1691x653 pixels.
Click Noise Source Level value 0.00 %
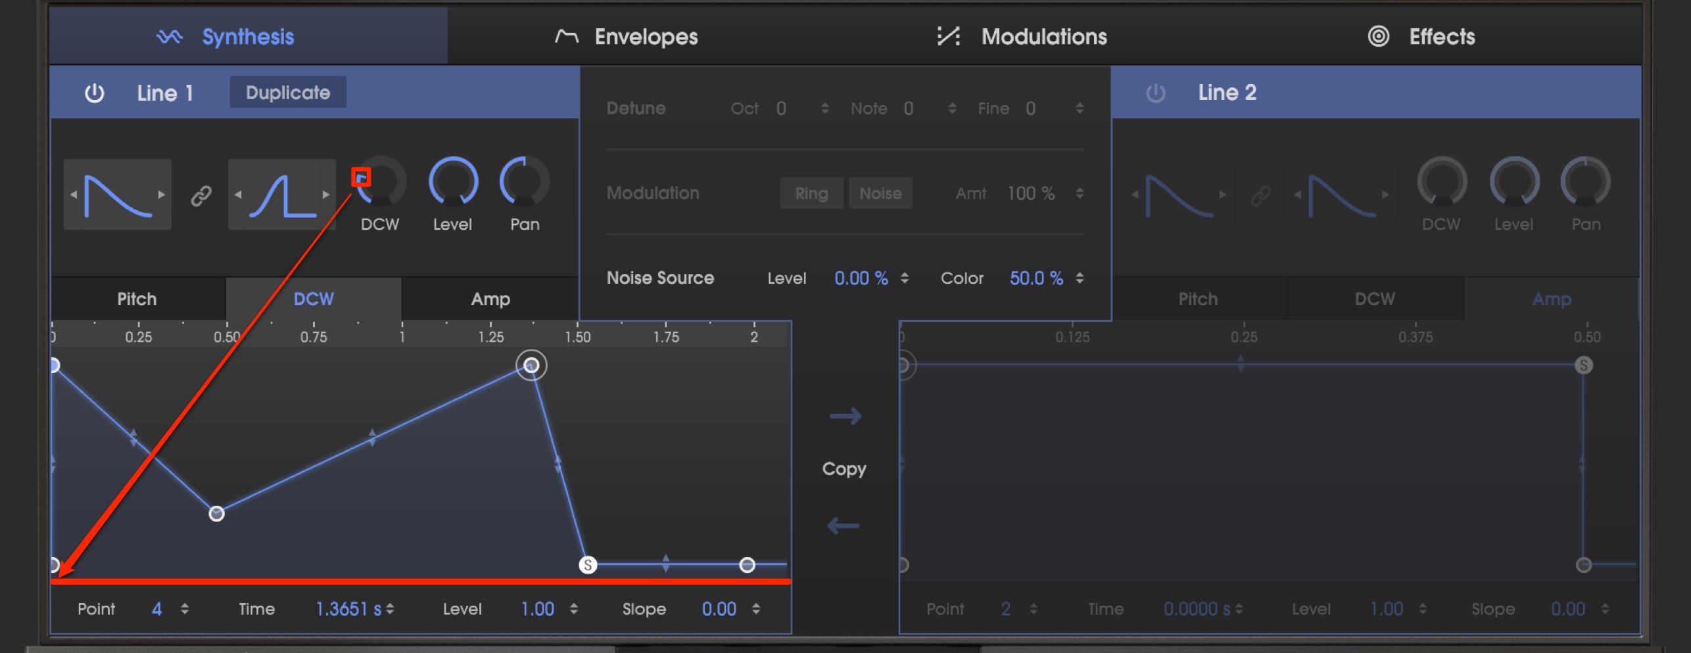pyautogui.click(x=861, y=278)
